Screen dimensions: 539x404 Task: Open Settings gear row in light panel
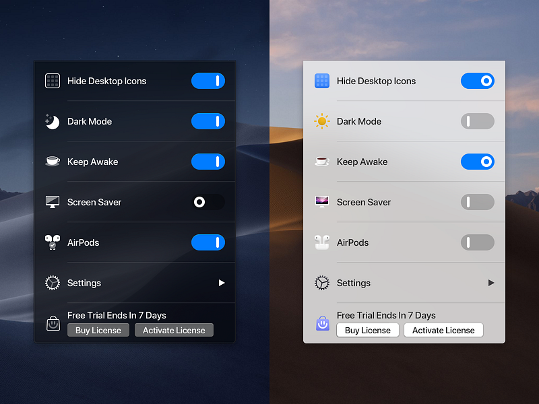pos(404,283)
